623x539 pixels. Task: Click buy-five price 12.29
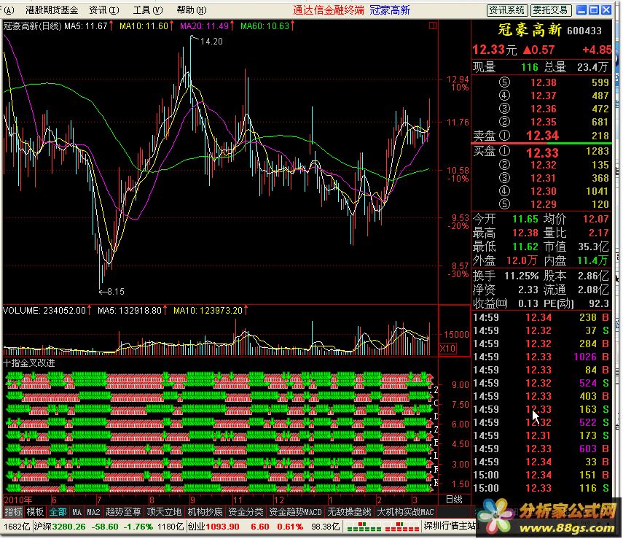tap(544, 204)
